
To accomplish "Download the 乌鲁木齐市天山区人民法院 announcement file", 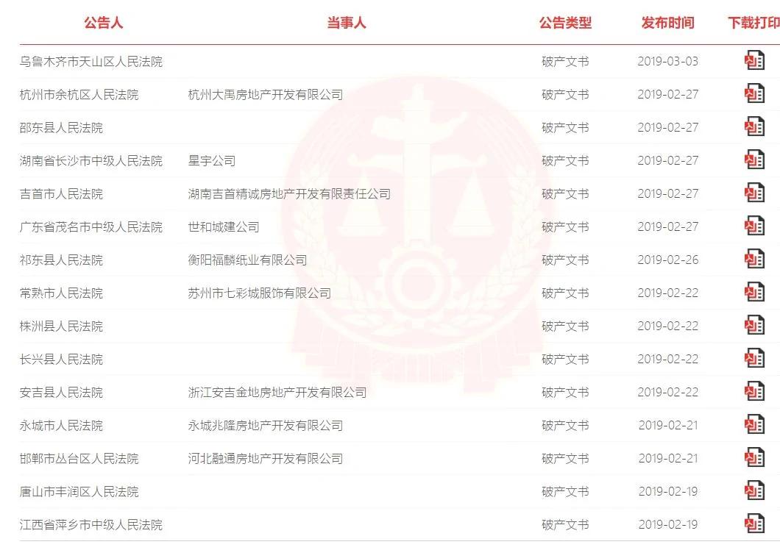I will (x=754, y=61).
